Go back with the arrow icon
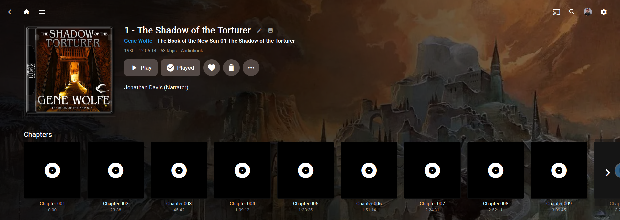620x220 pixels. 11,12
